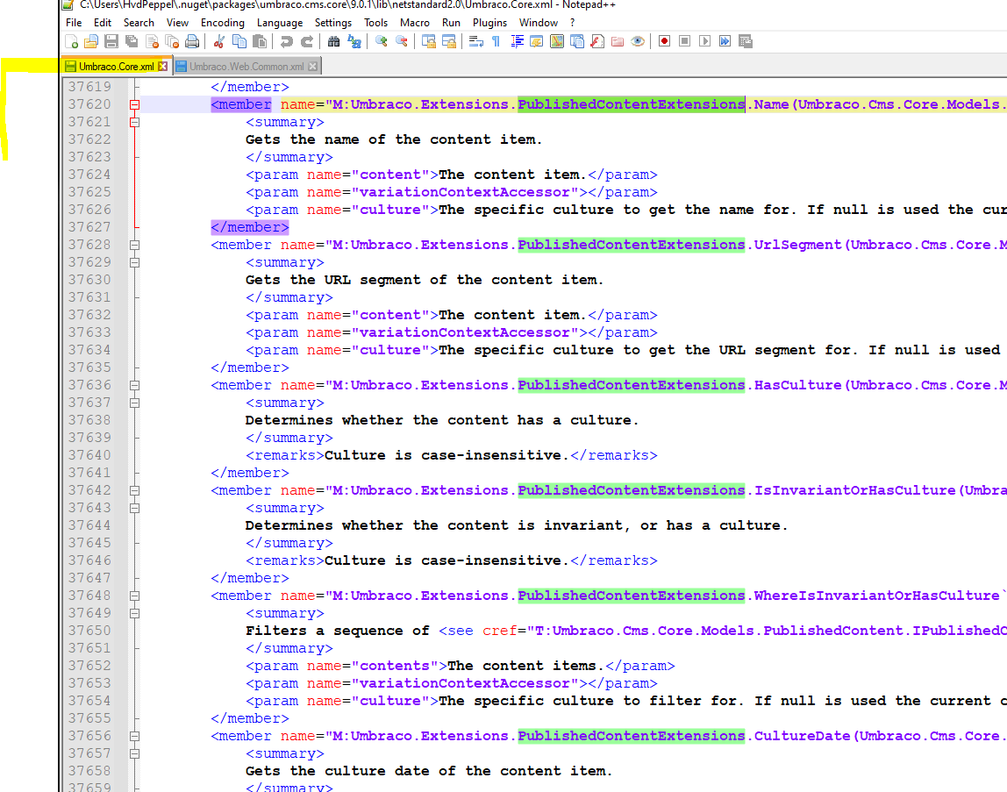Close the Umbraco.Core.xml tab
This screenshot has width=1007, height=792.
coord(162,67)
